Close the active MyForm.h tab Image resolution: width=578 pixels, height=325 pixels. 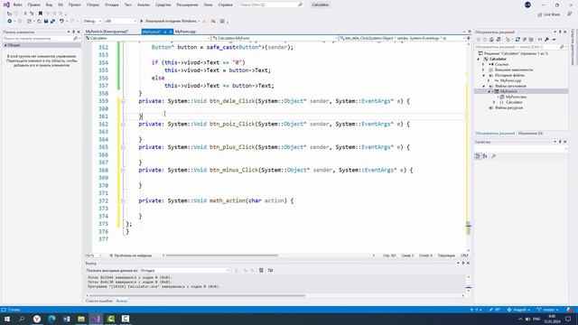[x=170, y=32]
